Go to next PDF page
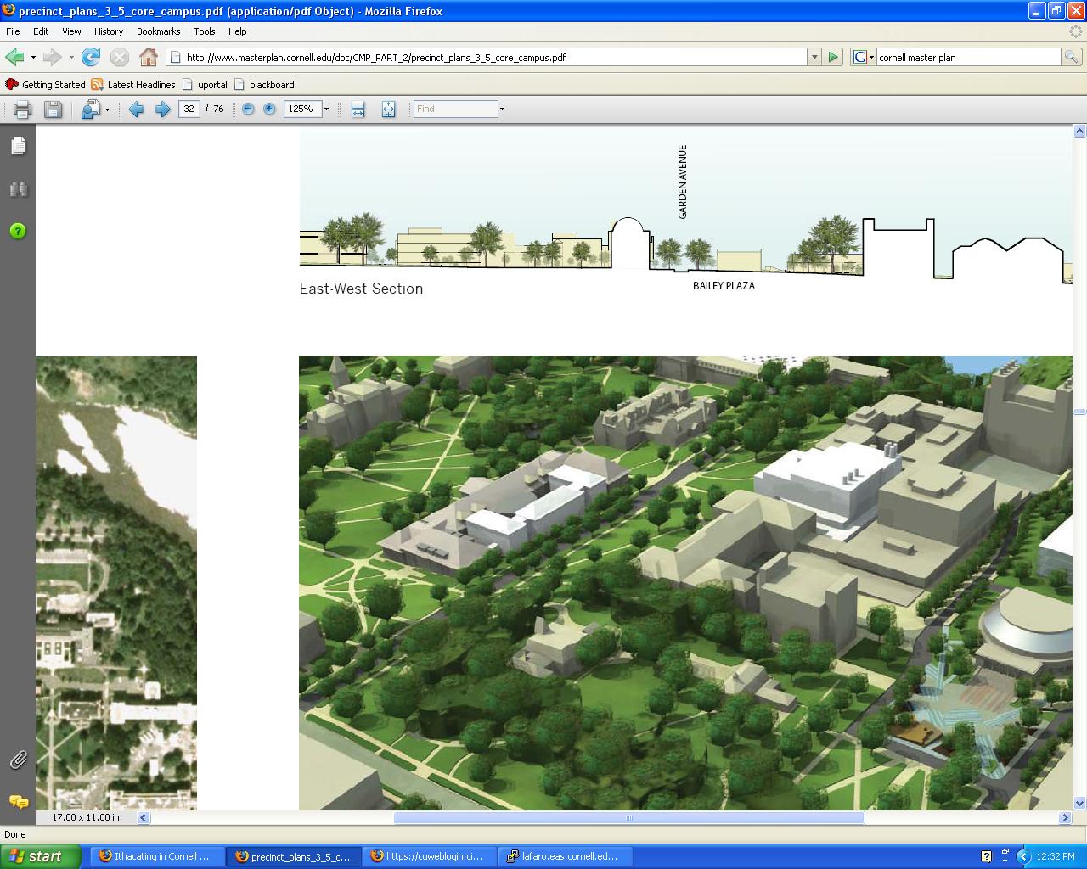 [162, 109]
